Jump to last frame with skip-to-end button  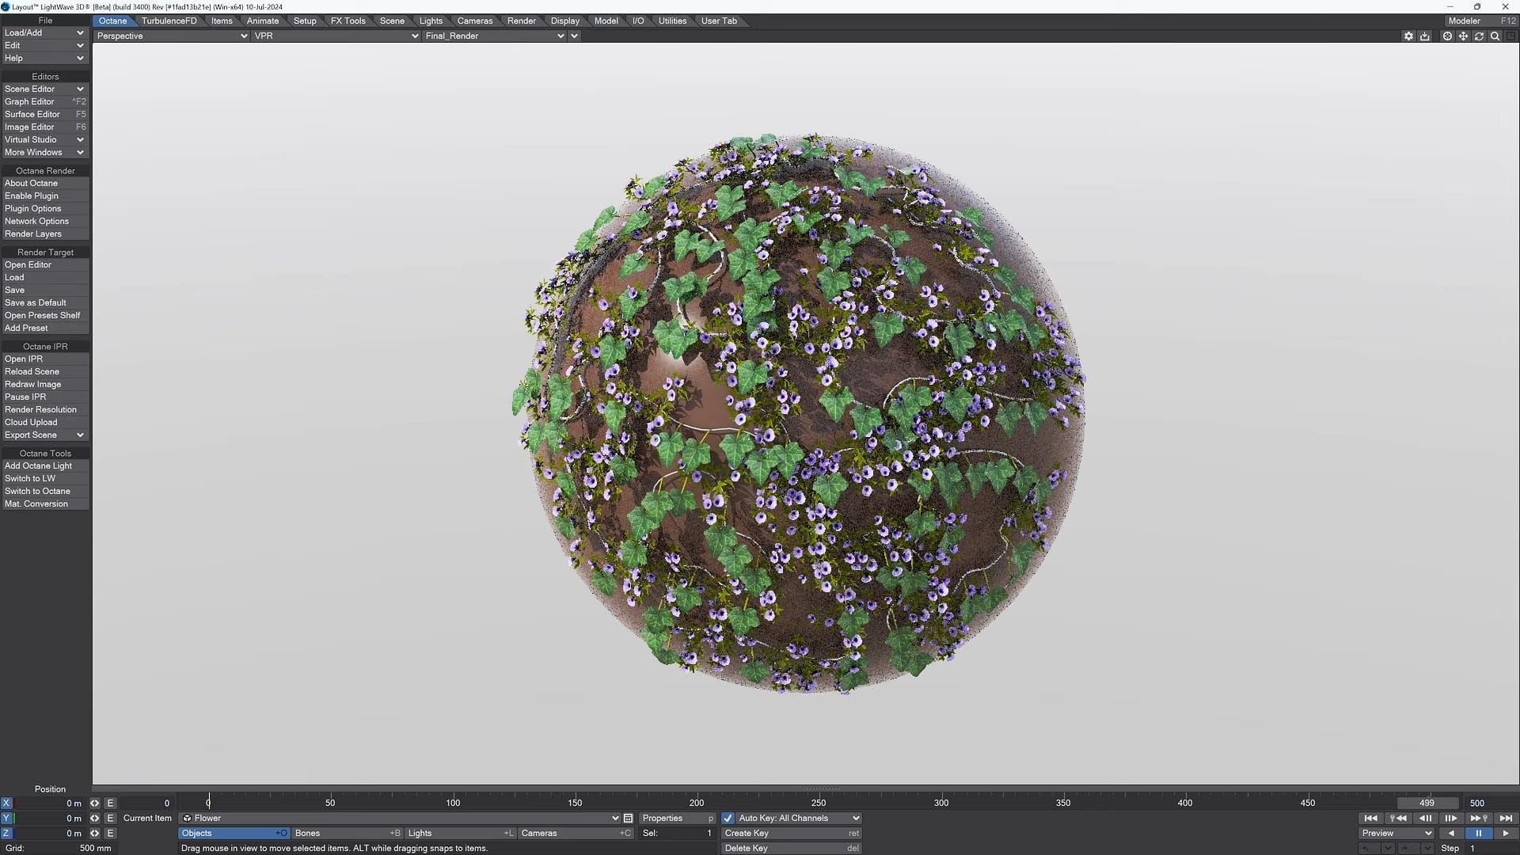click(1507, 818)
